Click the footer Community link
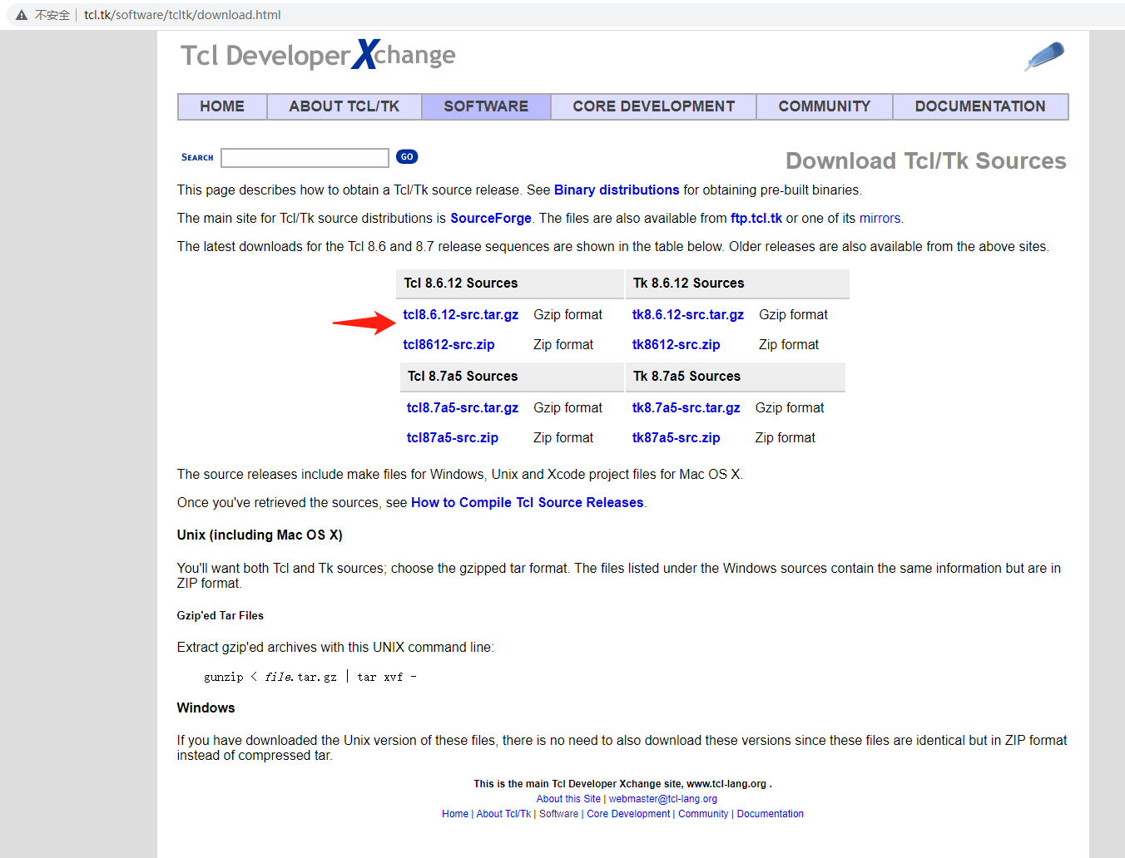 pos(703,814)
